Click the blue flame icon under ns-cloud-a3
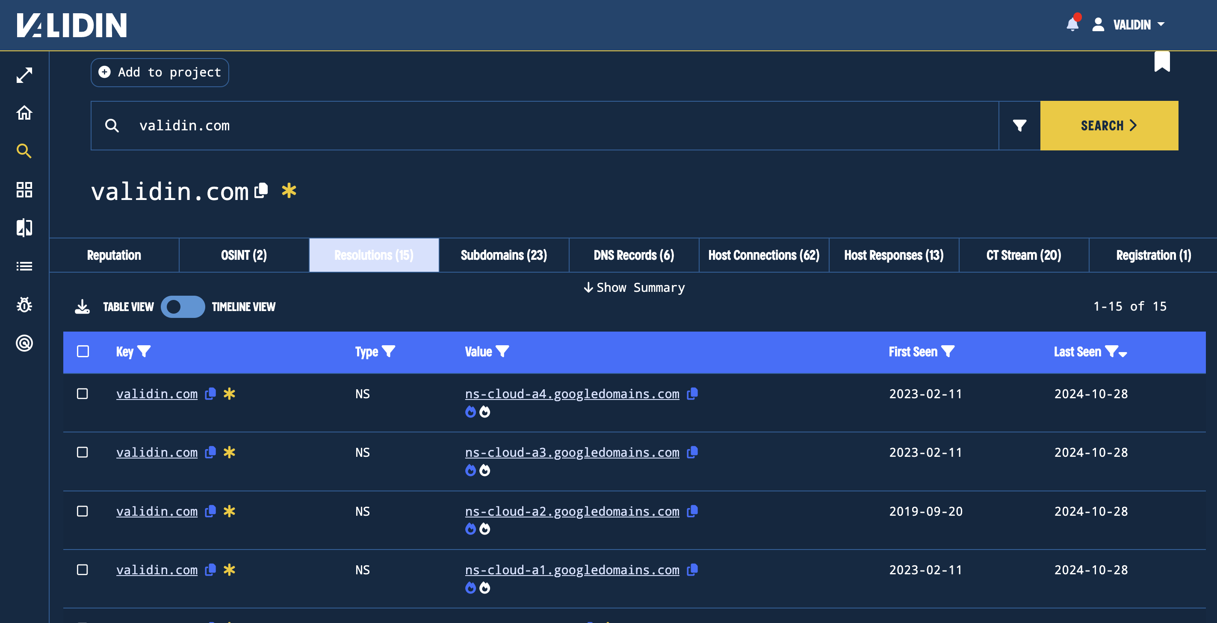The height and width of the screenshot is (623, 1217). point(470,470)
